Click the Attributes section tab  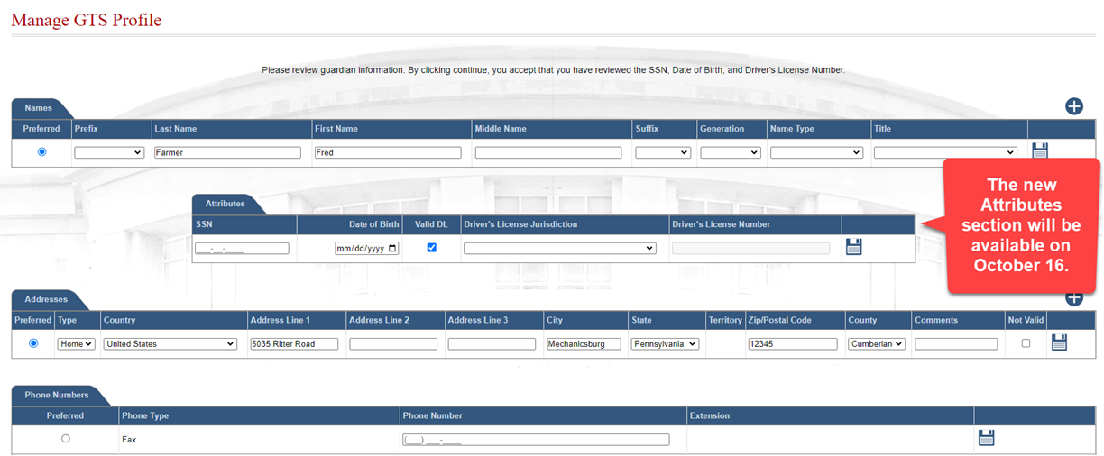coord(225,204)
